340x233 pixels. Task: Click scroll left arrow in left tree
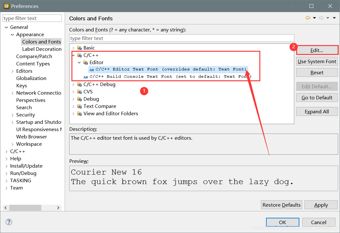tap(6, 208)
